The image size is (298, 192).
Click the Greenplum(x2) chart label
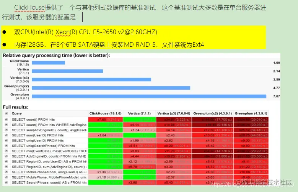(x=17, y=88)
